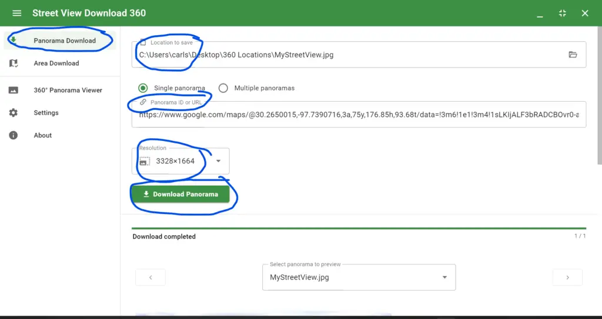Screen dimensions: 602x319
Task: Click the Download completed status text
Action: [164, 237]
